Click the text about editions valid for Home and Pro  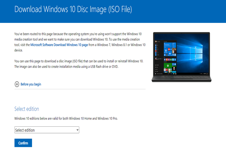point(66,118)
